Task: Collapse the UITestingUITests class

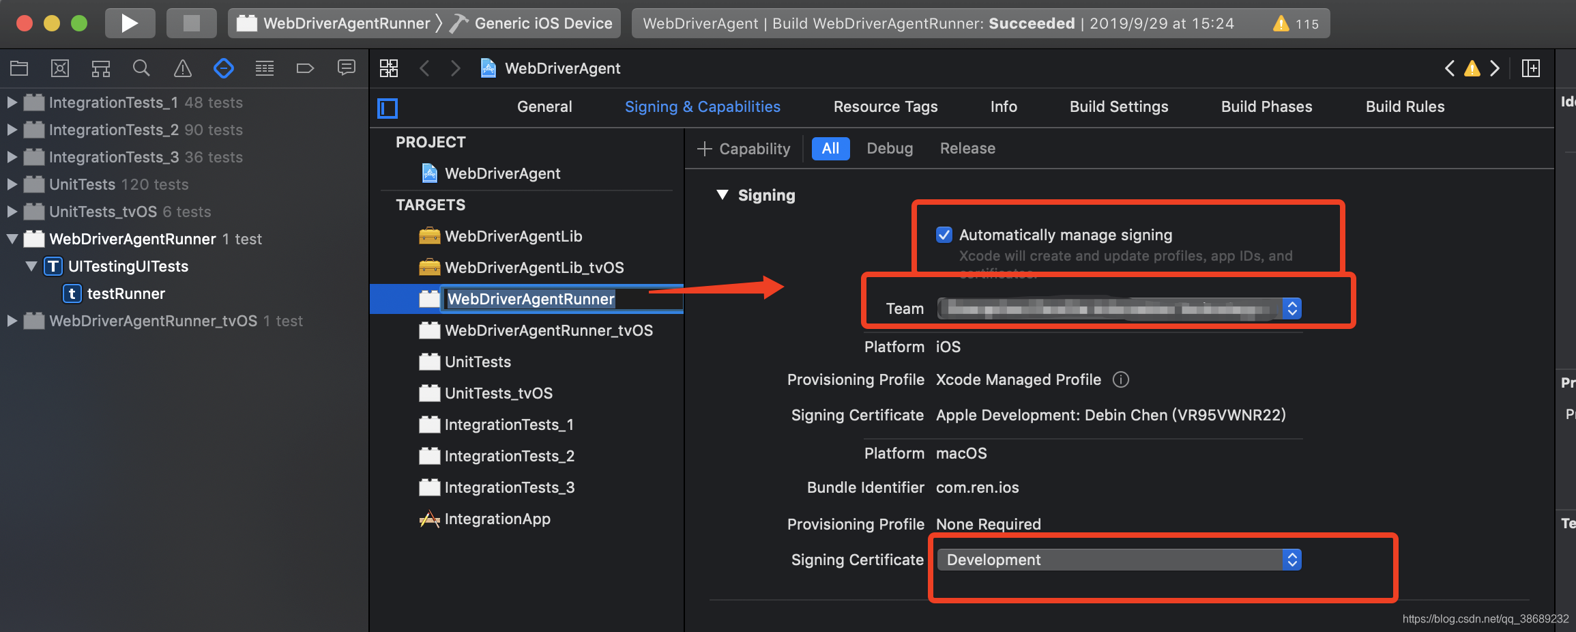Action: pos(31,266)
